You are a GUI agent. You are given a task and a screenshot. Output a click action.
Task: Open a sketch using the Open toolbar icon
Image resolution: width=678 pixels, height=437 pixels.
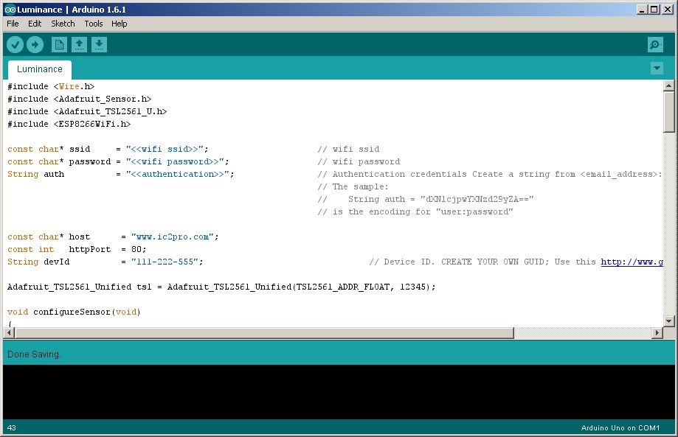point(79,44)
